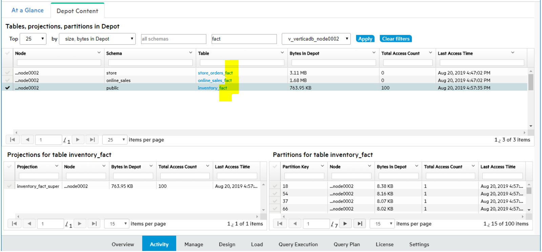This screenshot has height=252, width=542.
Task: Open Partition Key column menu chevron
Action: pyautogui.click(x=322, y=166)
